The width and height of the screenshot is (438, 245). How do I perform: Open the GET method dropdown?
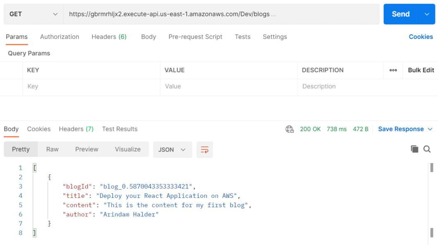pyautogui.click(x=33, y=14)
